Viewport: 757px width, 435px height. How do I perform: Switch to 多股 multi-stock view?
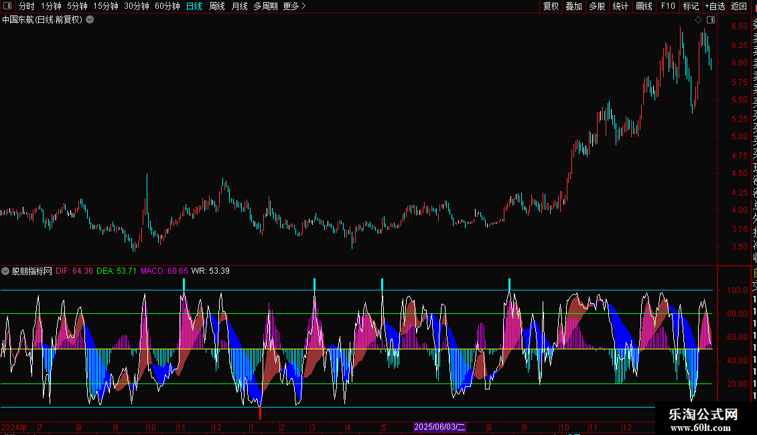click(x=597, y=6)
